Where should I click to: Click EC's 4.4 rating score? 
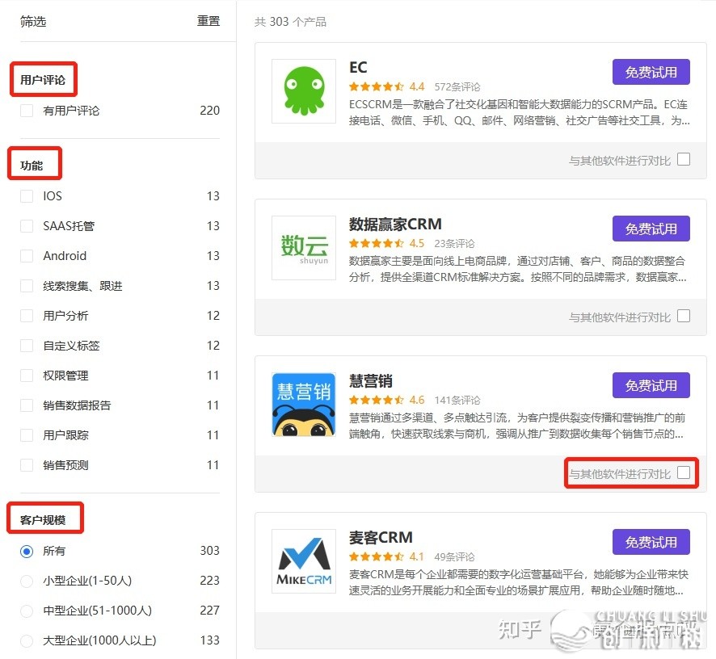click(x=417, y=86)
